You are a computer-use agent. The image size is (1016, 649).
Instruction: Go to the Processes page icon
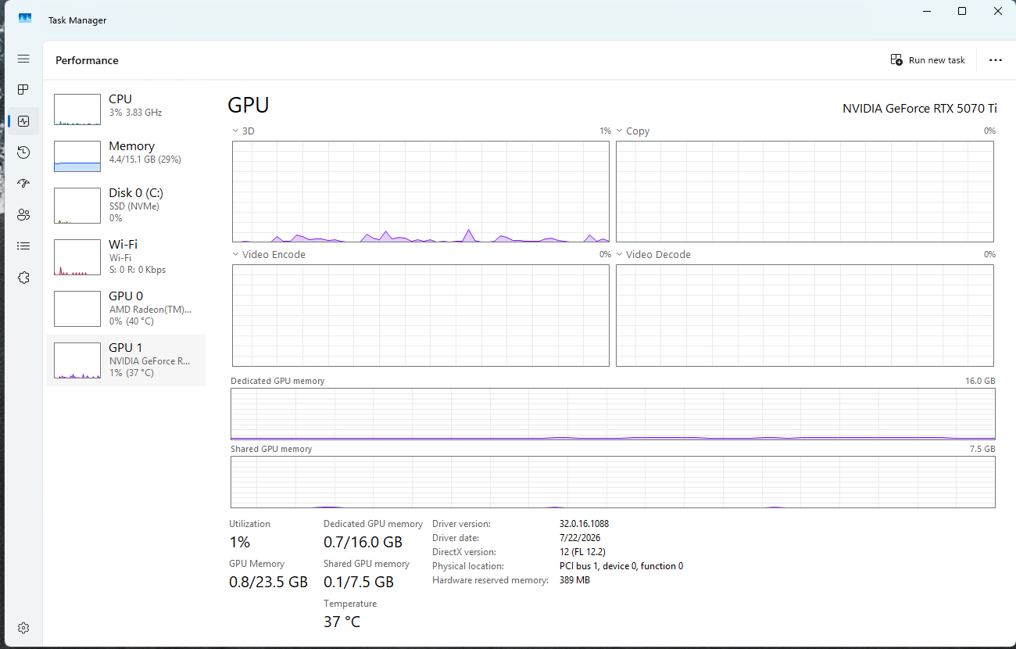23,90
